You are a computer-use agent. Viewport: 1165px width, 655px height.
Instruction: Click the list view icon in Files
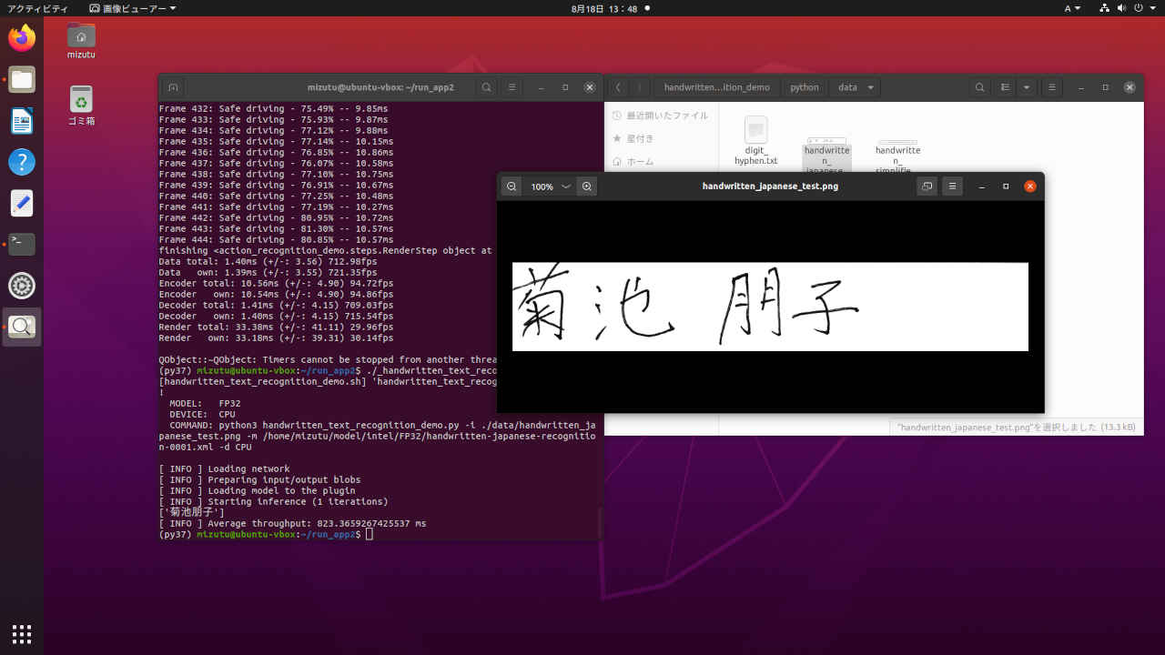(x=1005, y=86)
